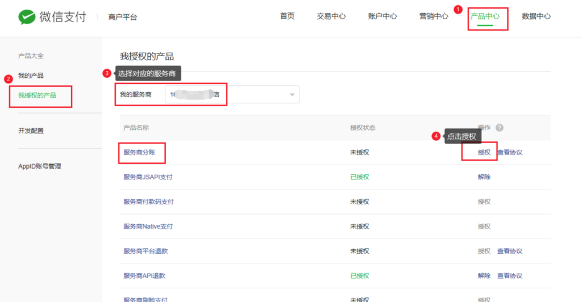This screenshot has width=582, height=302.
Task: Open 我授权的产品 sidebar item
Action: pyautogui.click(x=37, y=95)
